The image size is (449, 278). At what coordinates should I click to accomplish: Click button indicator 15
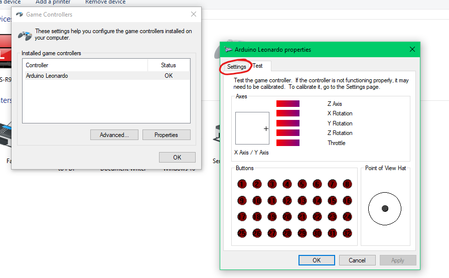(x=332, y=200)
